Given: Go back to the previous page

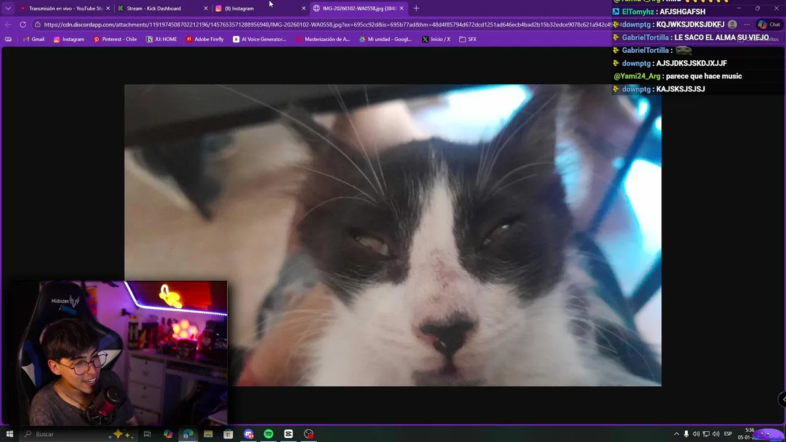Looking at the screenshot, I should (x=8, y=25).
